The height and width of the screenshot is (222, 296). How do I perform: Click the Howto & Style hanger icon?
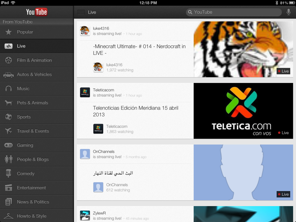[9, 216]
